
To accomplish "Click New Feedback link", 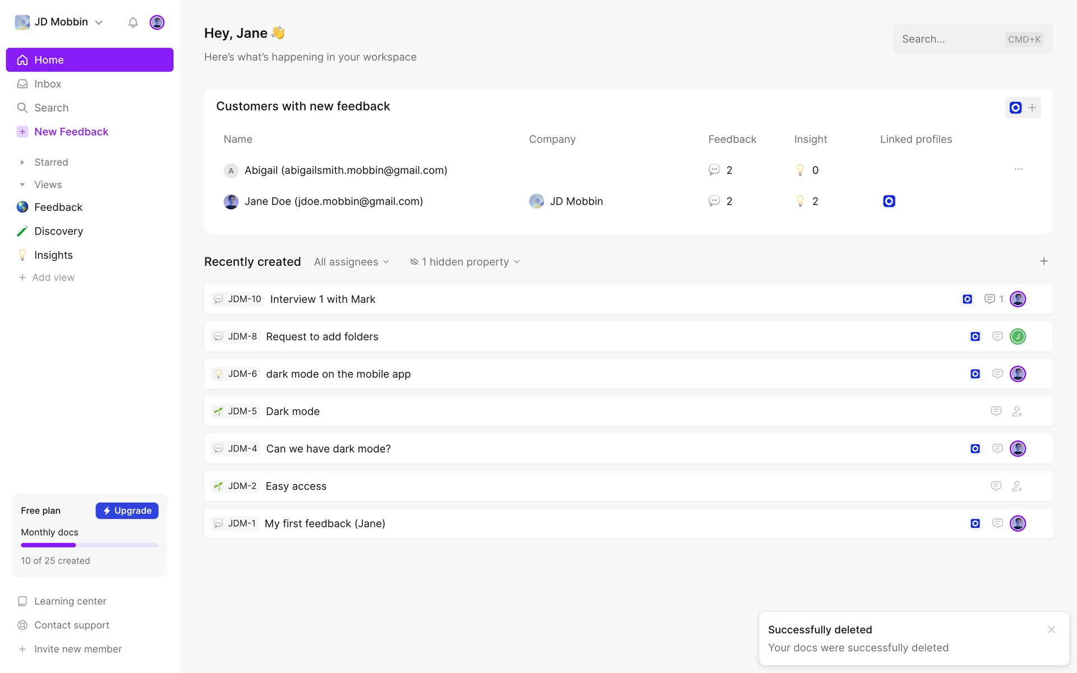I will coord(71,132).
